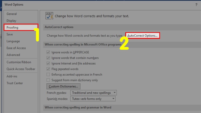Open the Customize Ribbon category
This screenshot has height=113, width=201.
(x=19, y=62)
